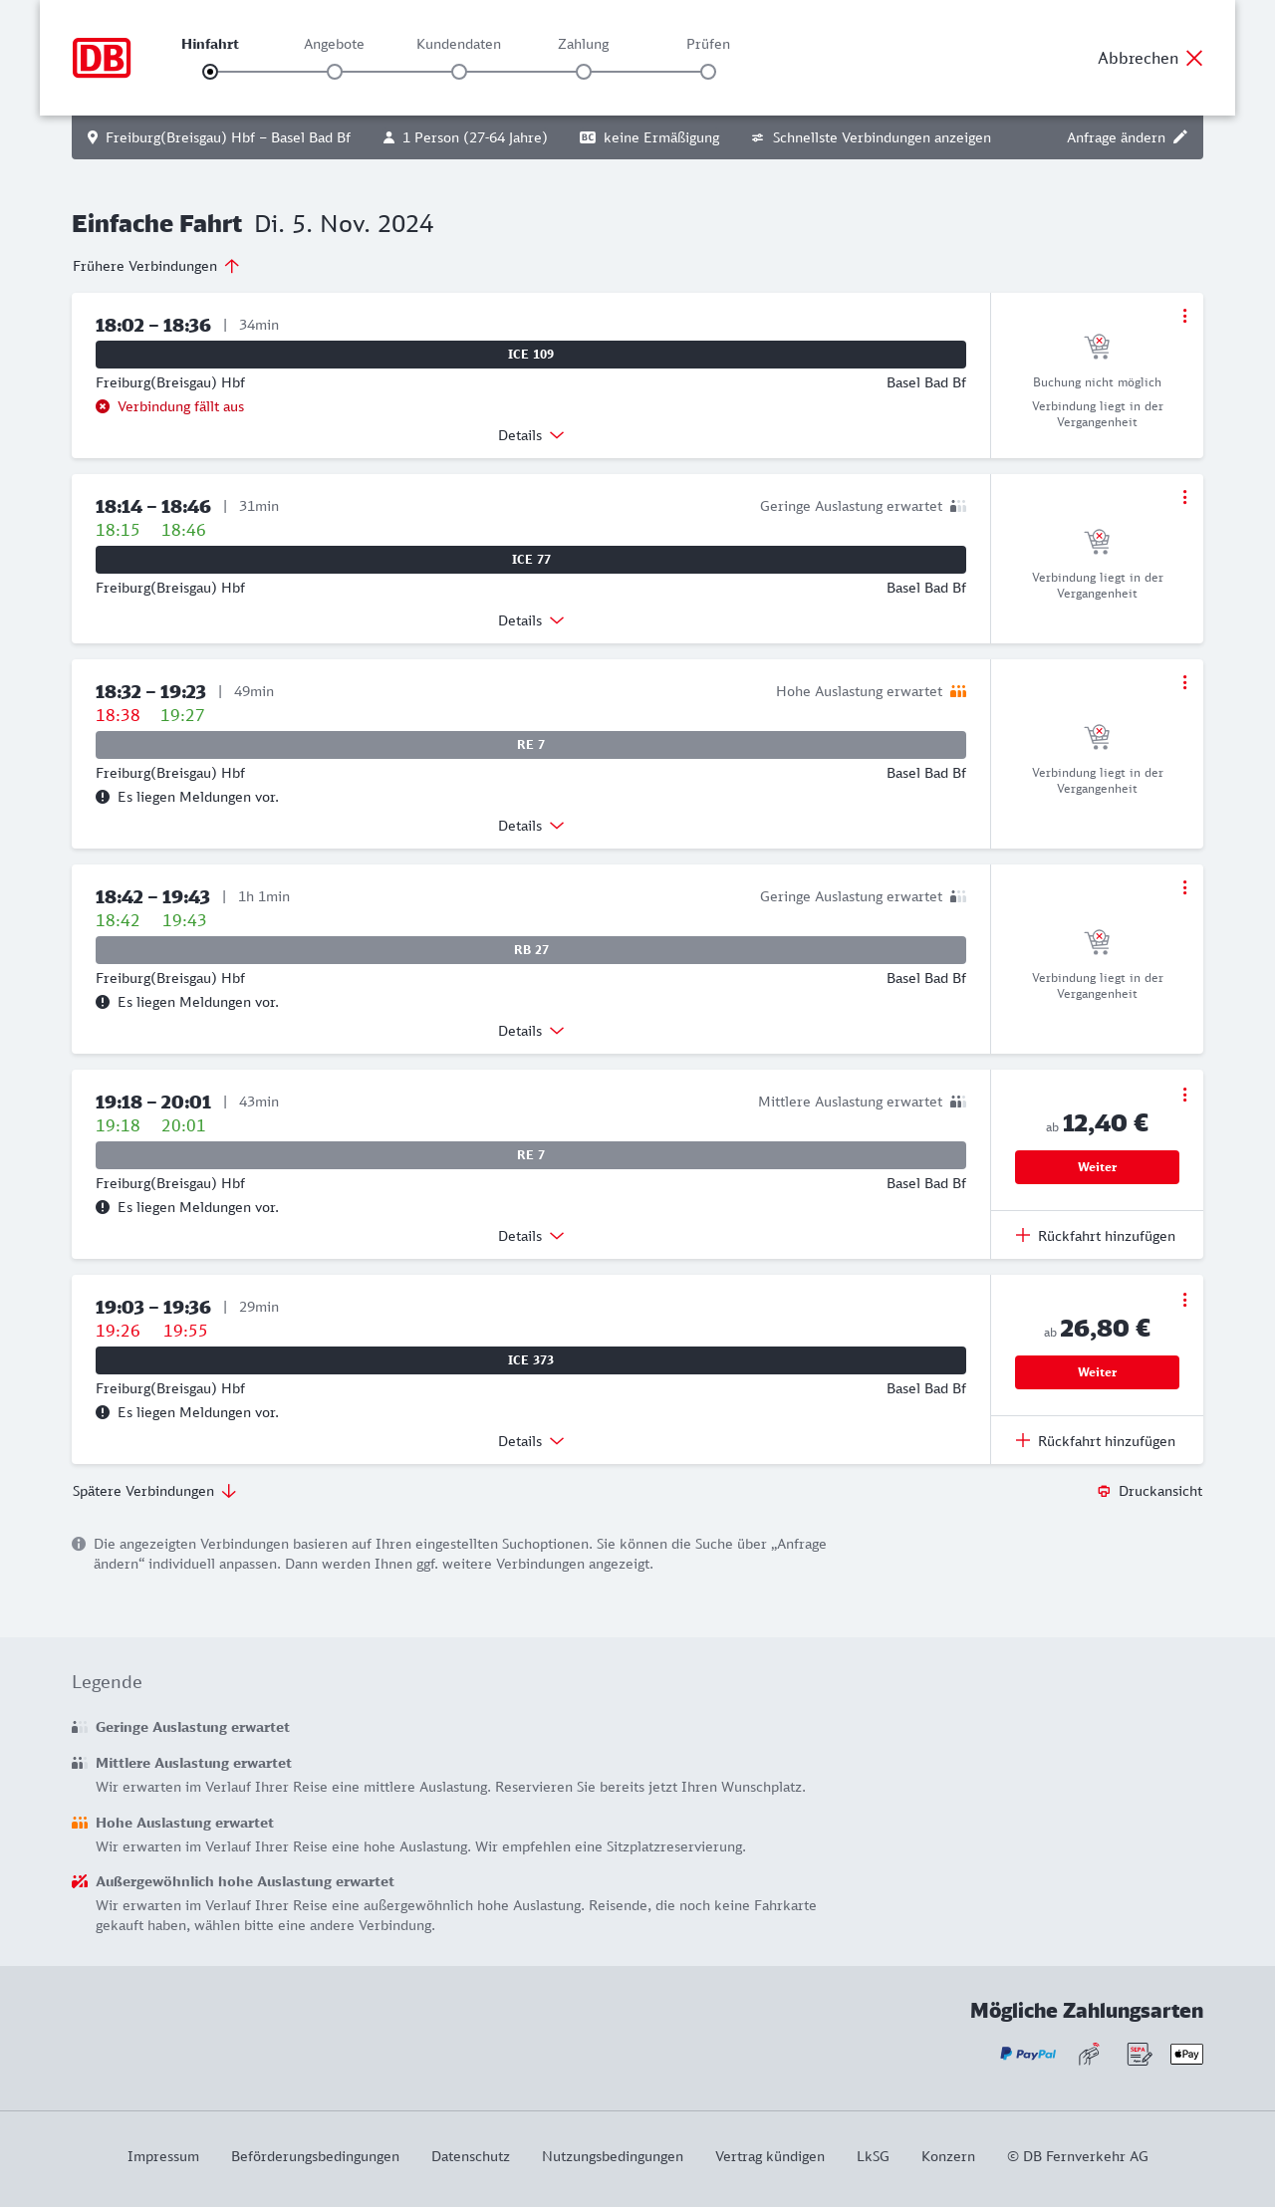Viewport: 1275px width, 2207px height.
Task: Load Spätere Verbindungen
Action: [153, 1491]
